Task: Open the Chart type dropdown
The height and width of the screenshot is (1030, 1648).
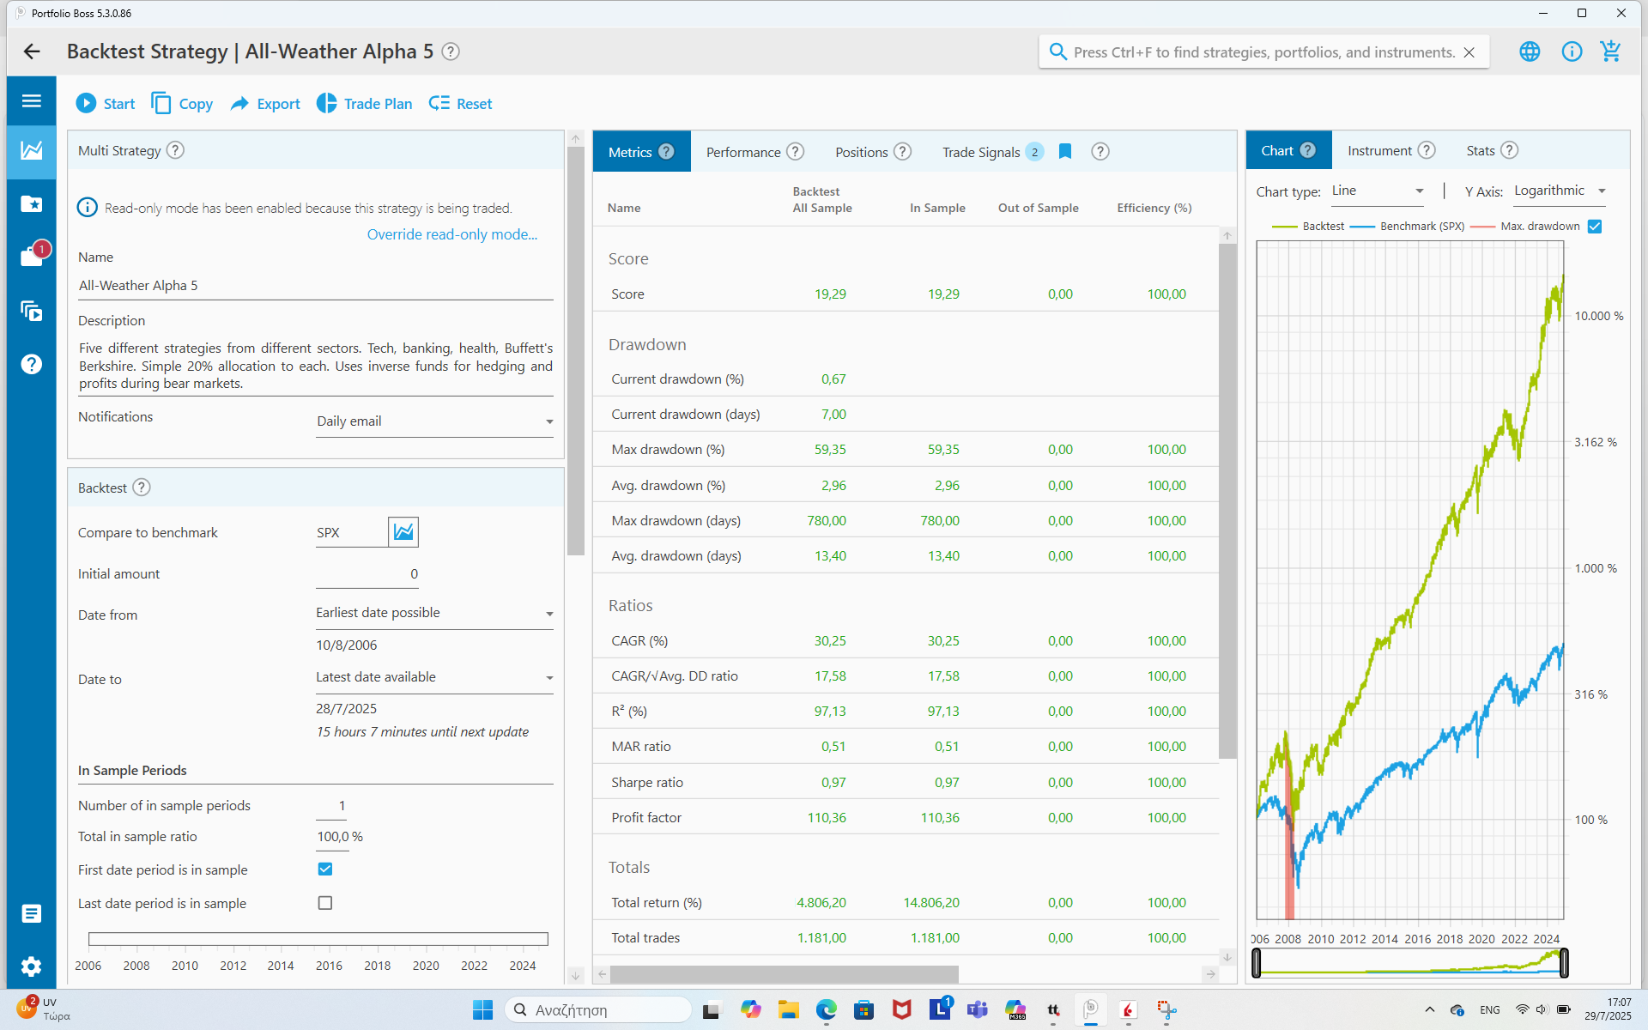Action: click(x=1378, y=191)
